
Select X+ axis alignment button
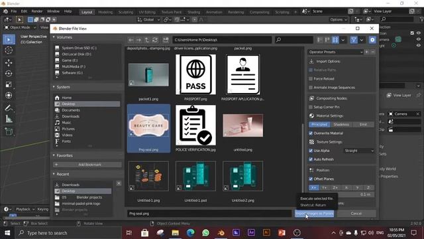(313, 187)
